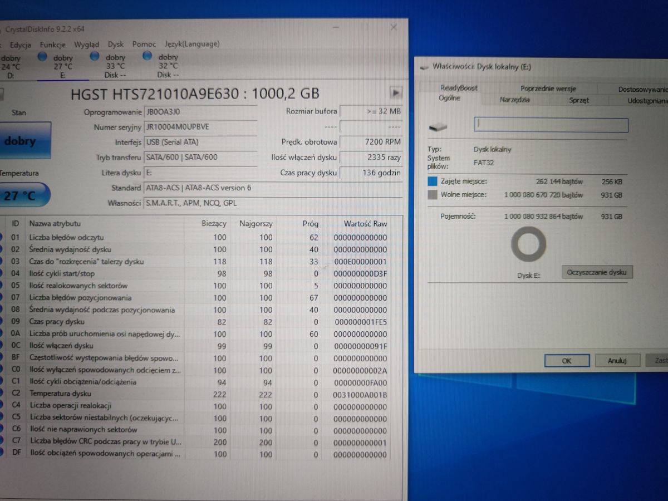Viewport: 668px width, 501px height.
Task: Click the drive icon in Properties
Action: pos(438,127)
